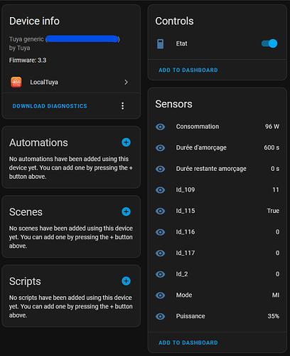This screenshot has width=290, height=356.
Task: Click the eye icon beside Mode sensor
Action: coord(161,295)
